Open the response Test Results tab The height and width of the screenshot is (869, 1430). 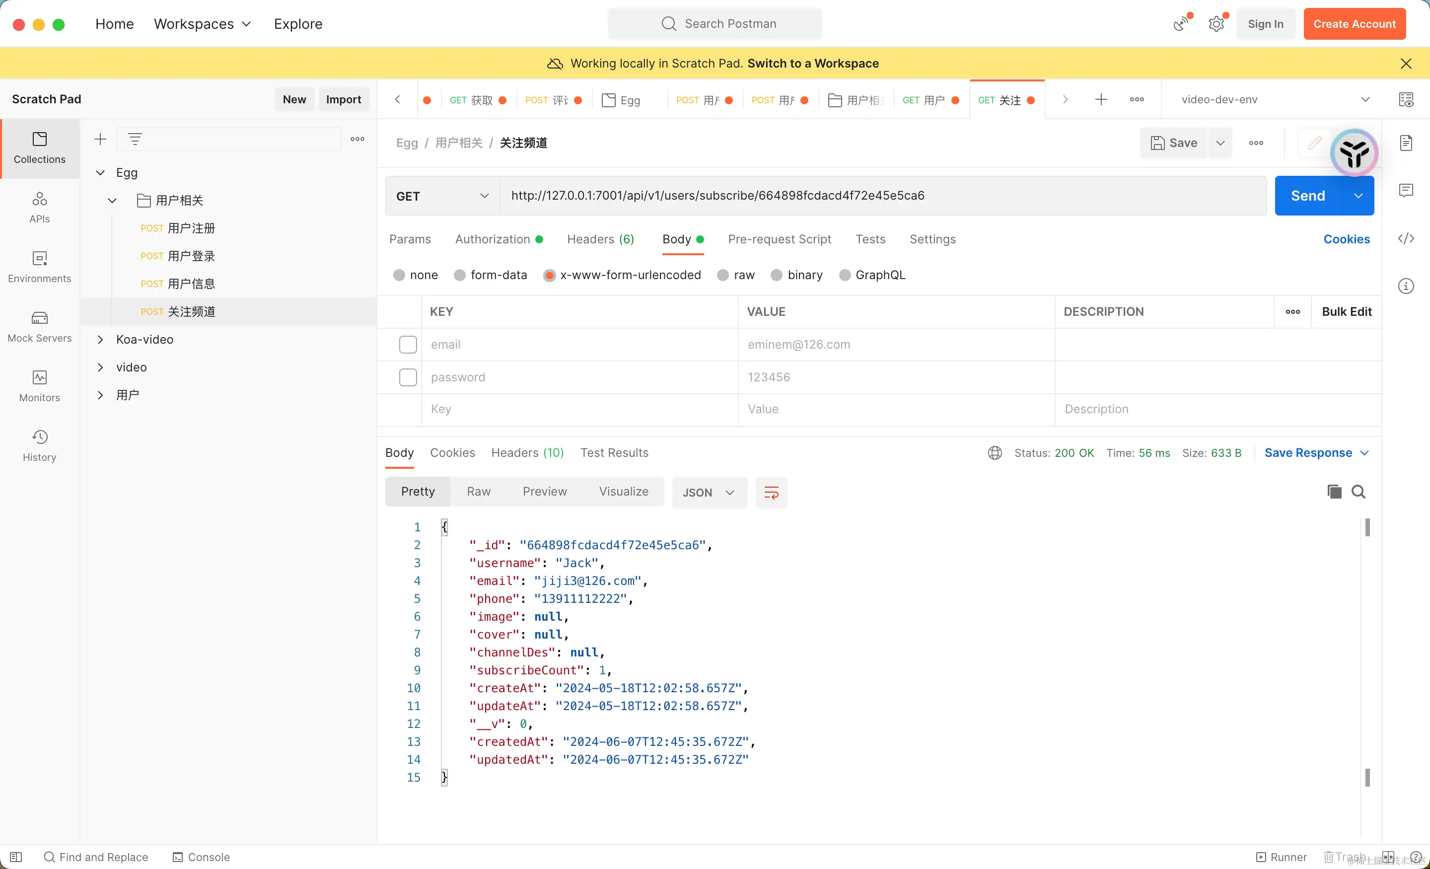tap(614, 452)
